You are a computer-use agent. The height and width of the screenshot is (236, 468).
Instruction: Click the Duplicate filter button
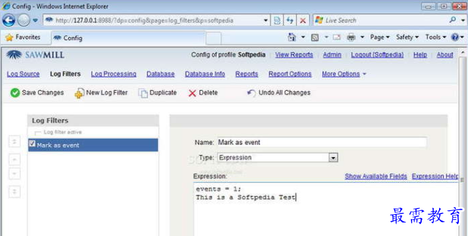[x=157, y=93]
